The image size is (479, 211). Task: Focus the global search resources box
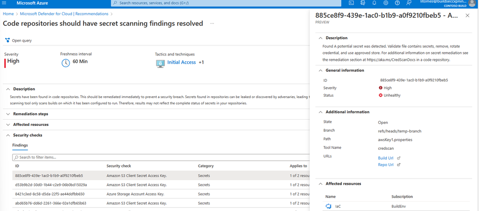tap(226, 3)
